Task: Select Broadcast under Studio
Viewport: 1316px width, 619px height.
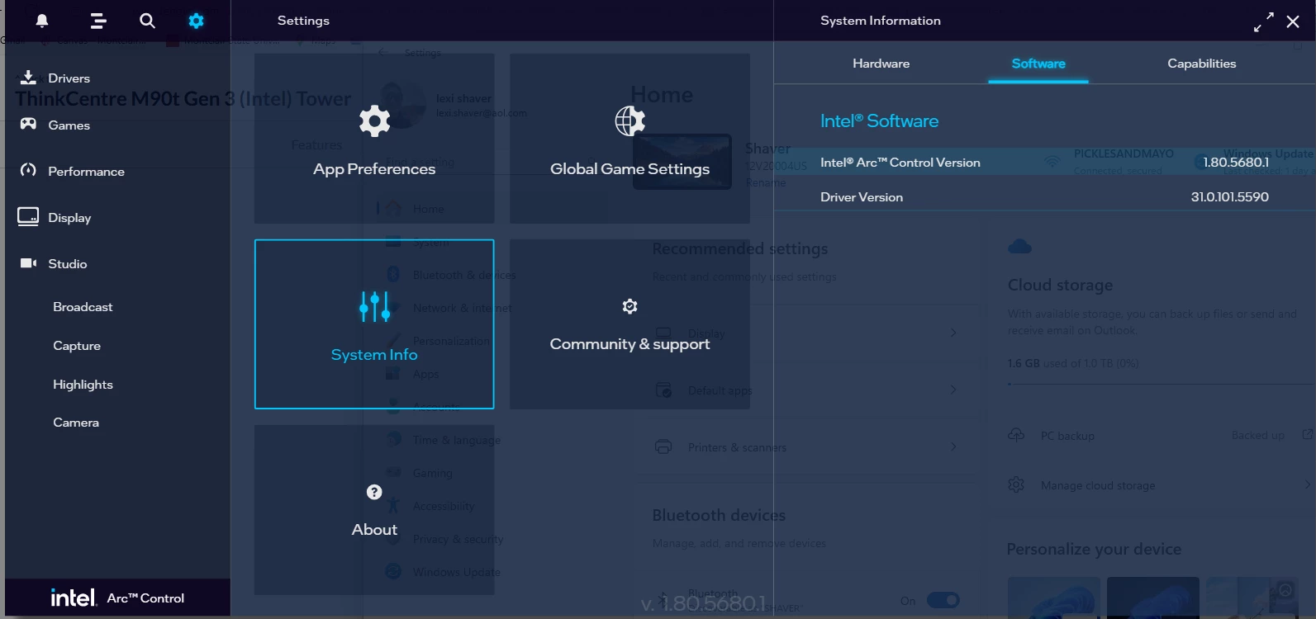Action: click(83, 307)
